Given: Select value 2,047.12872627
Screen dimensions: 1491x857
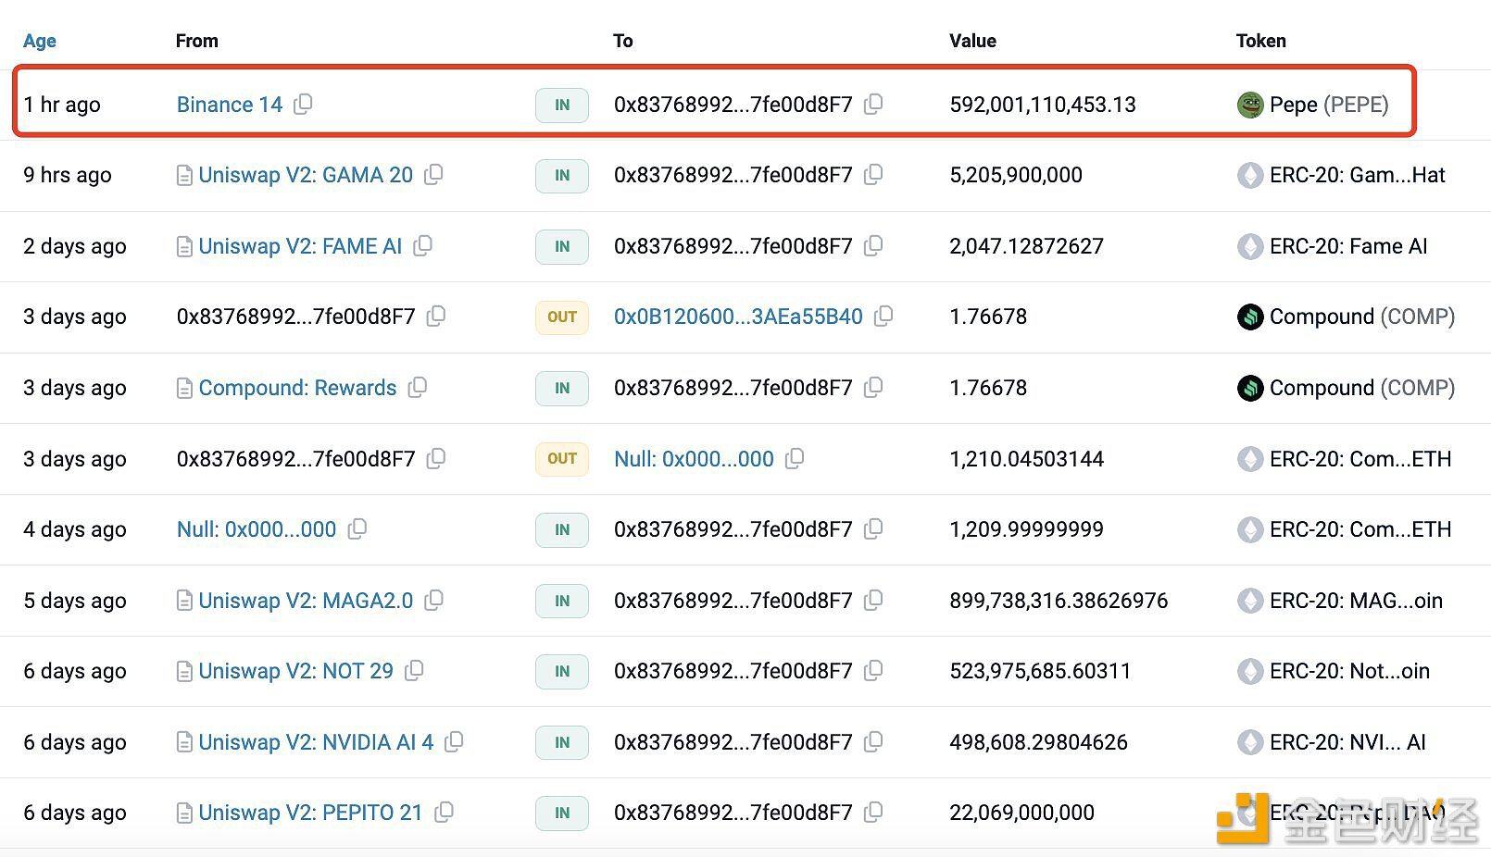Looking at the screenshot, I should point(1026,246).
